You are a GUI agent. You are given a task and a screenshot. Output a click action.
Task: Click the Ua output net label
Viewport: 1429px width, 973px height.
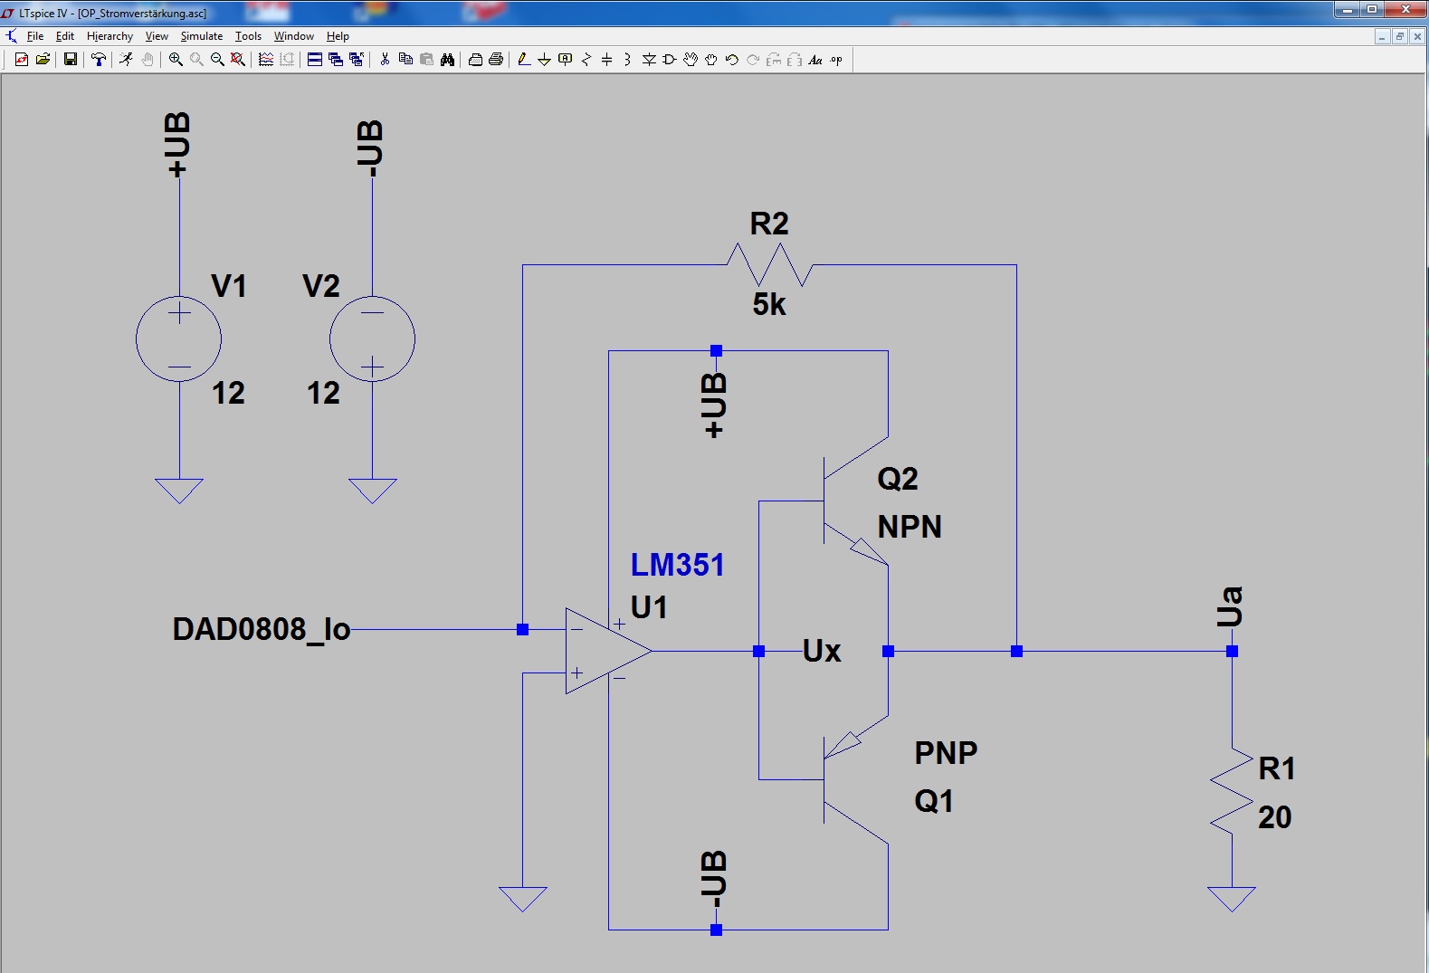point(1230,606)
